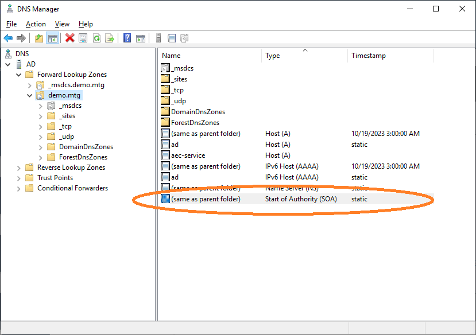This screenshot has height=335, width=476.
Task: Open Help using the question mark icon
Action: [127, 38]
